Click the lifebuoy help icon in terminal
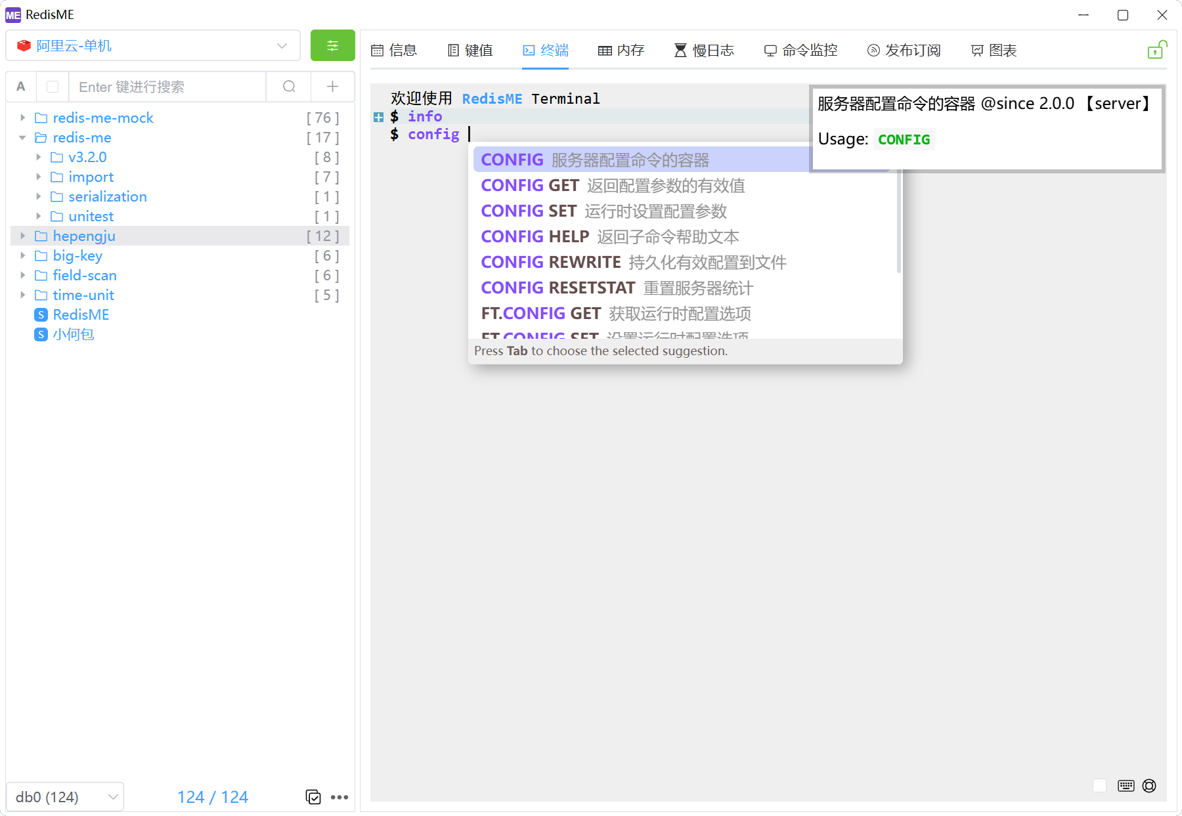This screenshot has height=816, width=1182. click(x=1149, y=786)
